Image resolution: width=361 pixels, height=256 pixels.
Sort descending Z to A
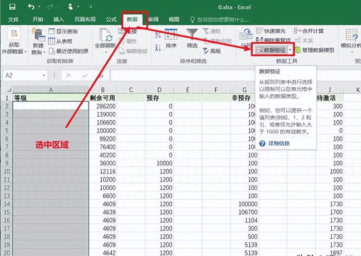[158, 48]
